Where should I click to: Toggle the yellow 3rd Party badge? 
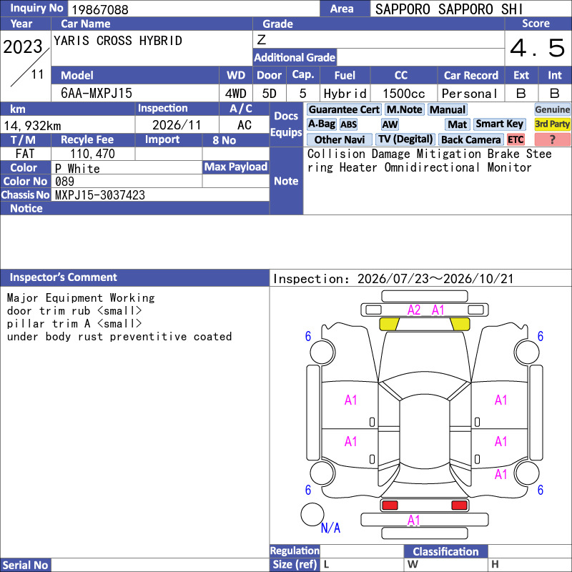click(552, 124)
